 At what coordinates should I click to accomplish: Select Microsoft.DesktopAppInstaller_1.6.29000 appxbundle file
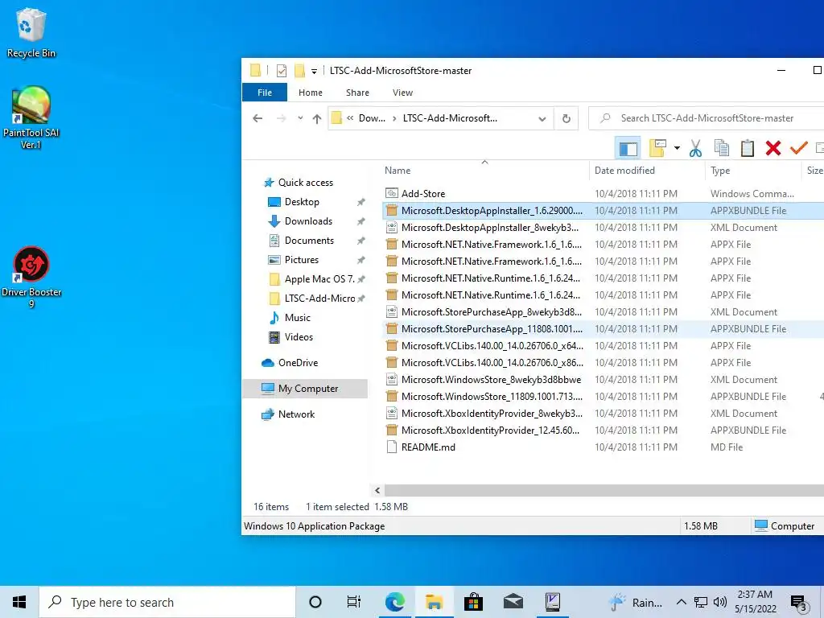pyautogui.click(x=492, y=211)
